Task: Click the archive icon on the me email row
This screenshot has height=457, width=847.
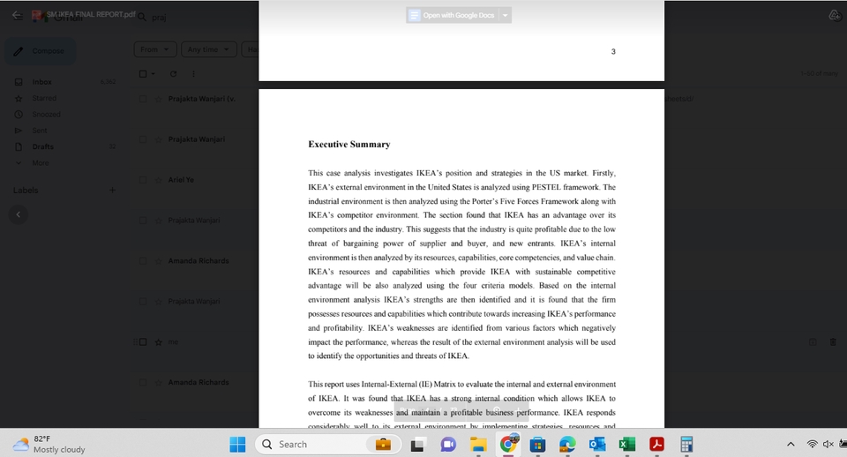Action: tap(813, 342)
